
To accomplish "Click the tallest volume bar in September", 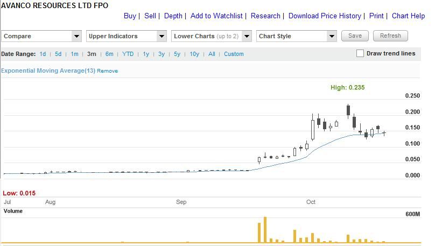I will pos(265,230).
